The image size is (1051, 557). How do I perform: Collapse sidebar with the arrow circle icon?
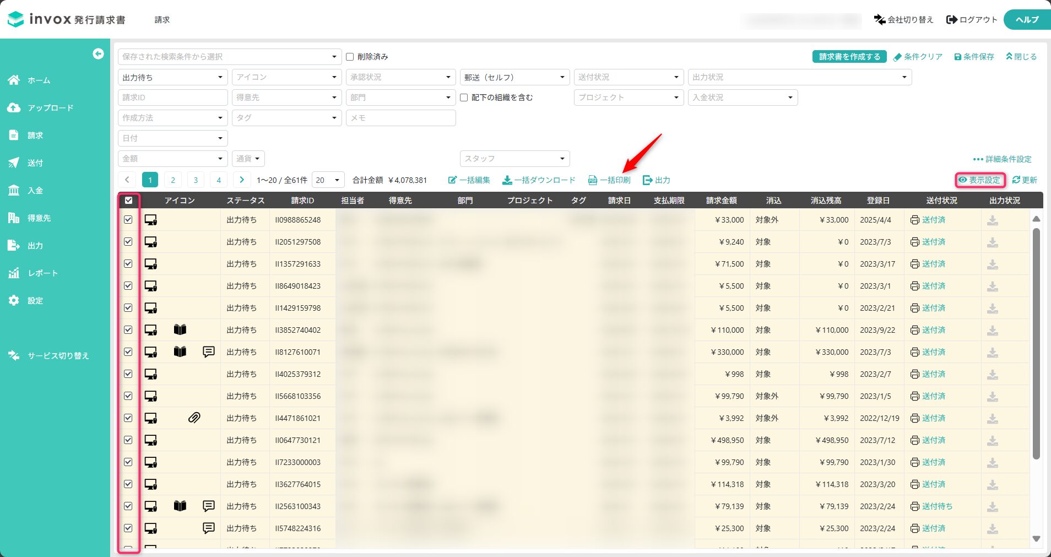tap(98, 53)
